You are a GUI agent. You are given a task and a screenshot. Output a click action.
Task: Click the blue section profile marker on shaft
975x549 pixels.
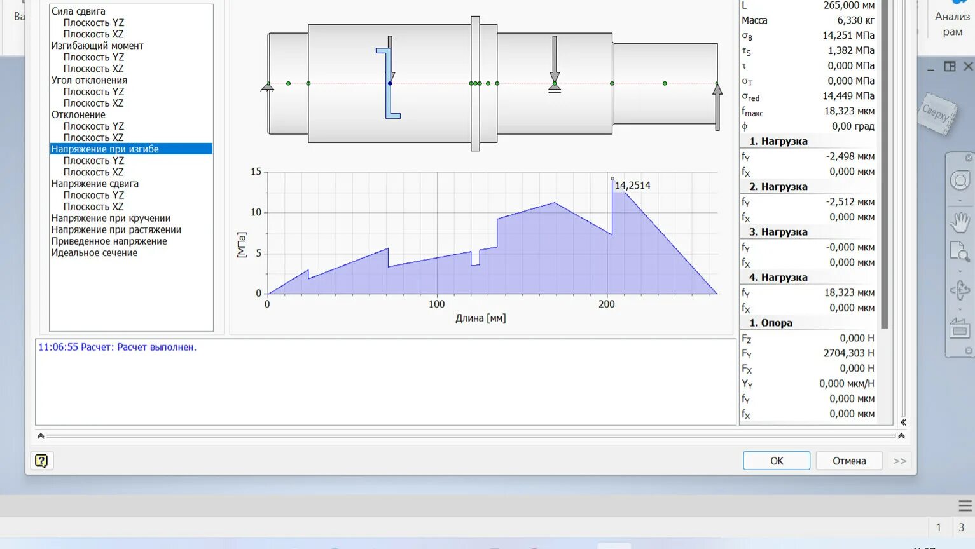coord(388,83)
